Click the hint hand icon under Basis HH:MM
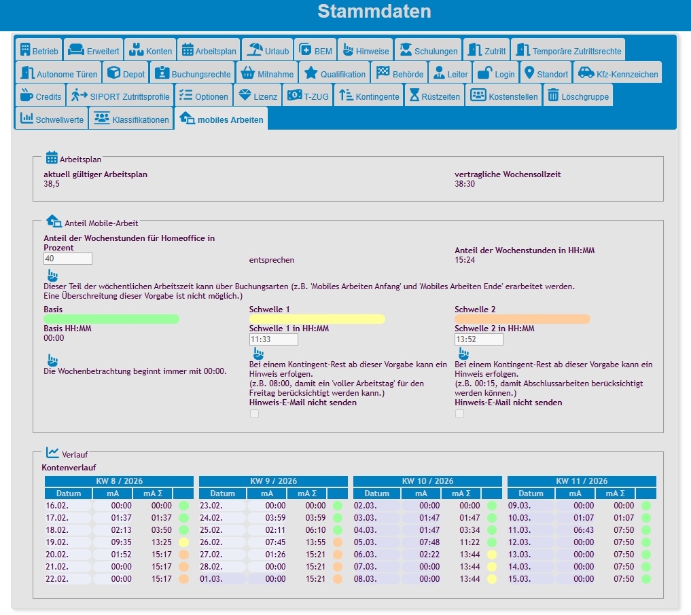This screenshot has width=691, height=615. tap(52, 360)
